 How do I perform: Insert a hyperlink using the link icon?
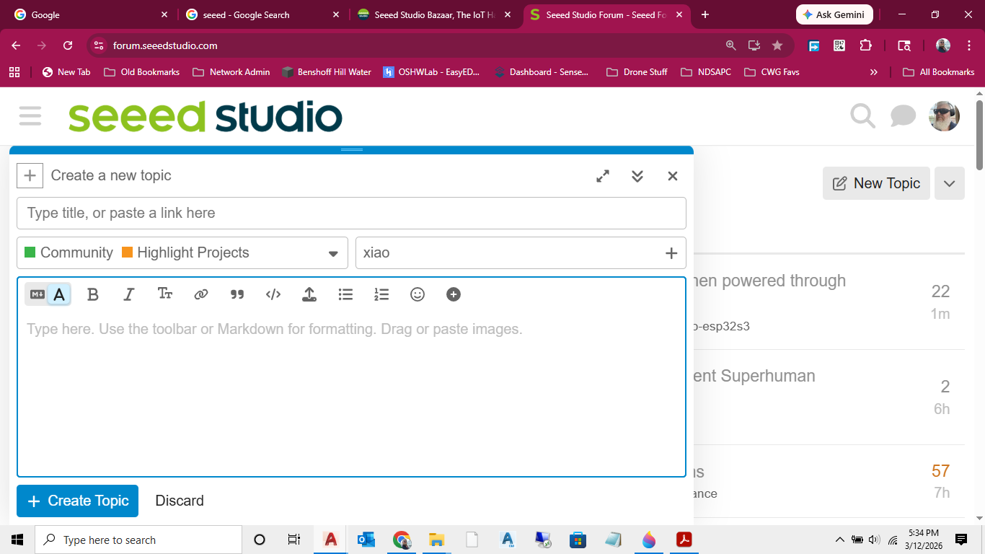[x=201, y=294]
